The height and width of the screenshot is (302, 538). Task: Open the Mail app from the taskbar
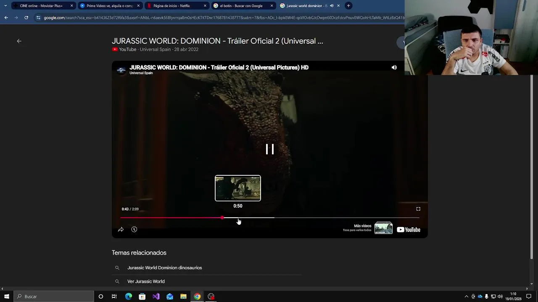[170, 297]
